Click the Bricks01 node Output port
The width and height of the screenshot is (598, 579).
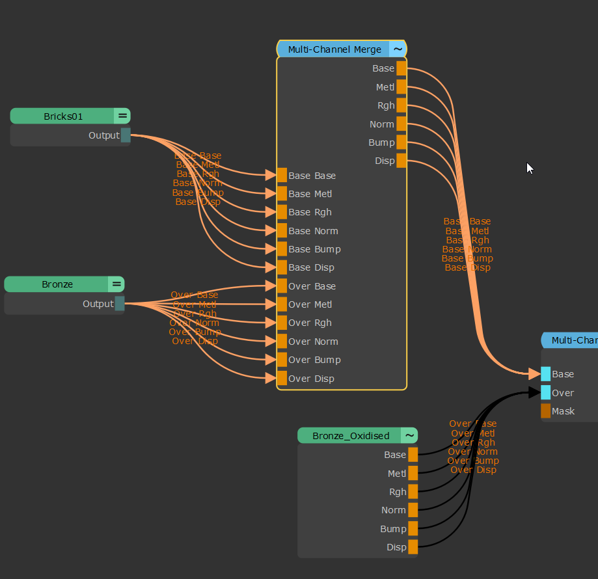pos(126,135)
